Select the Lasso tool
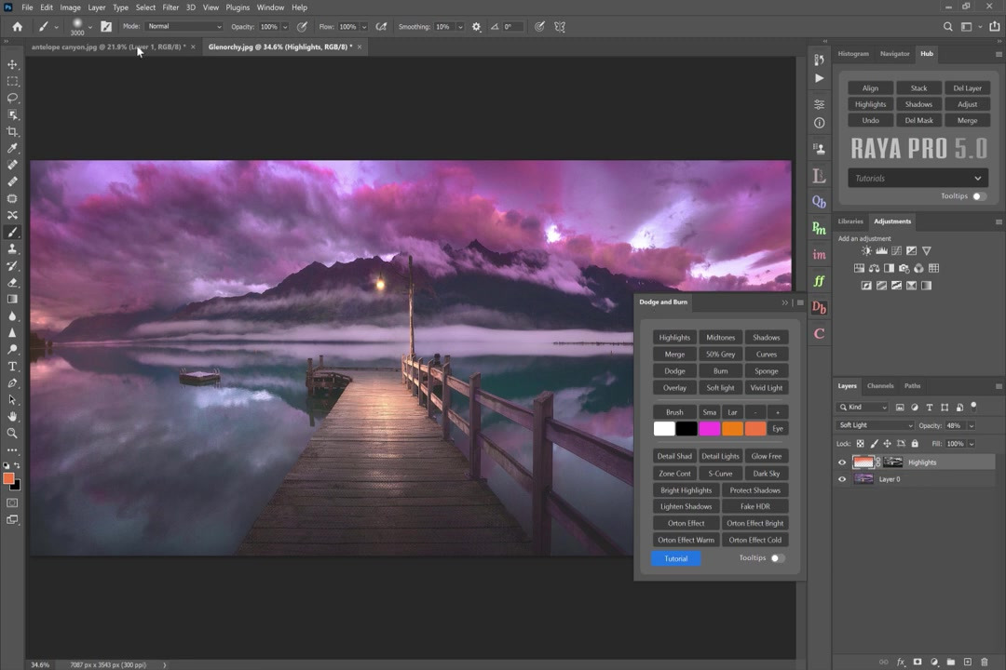Image resolution: width=1006 pixels, height=670 pixels. [x=12, y=98]
